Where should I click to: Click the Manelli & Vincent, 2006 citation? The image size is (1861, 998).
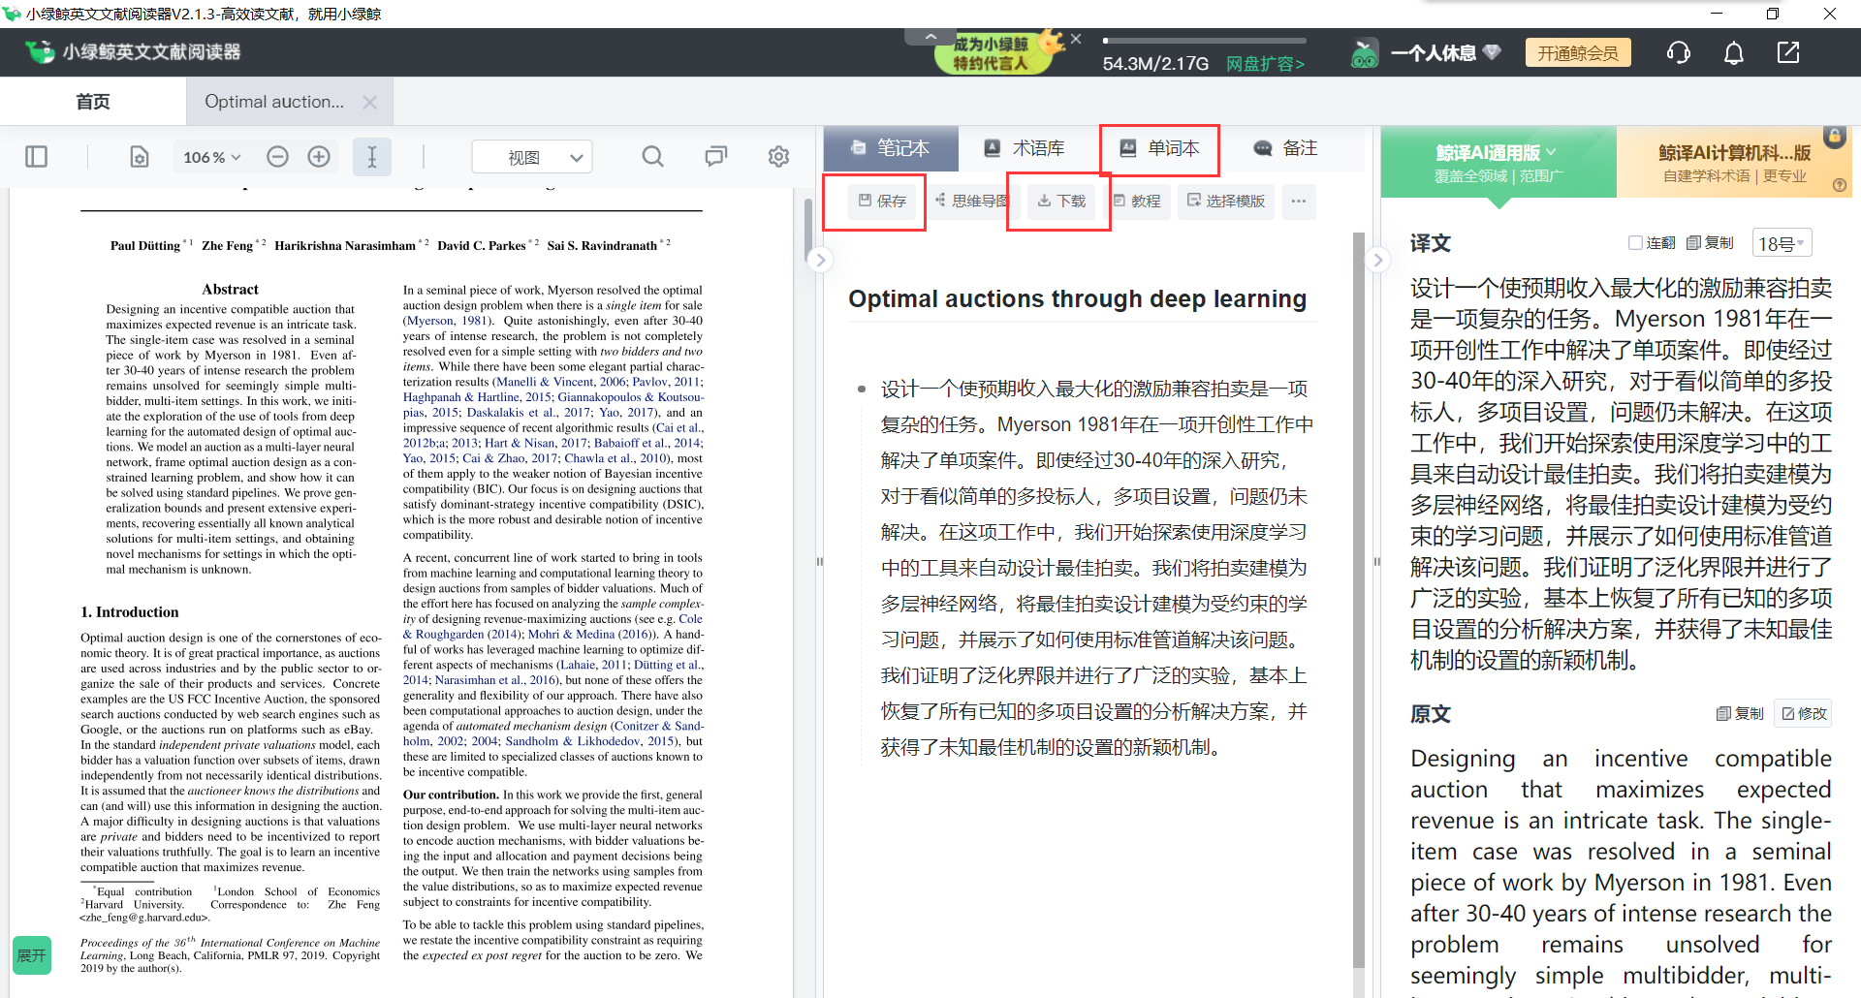click(x=561, y=382)
